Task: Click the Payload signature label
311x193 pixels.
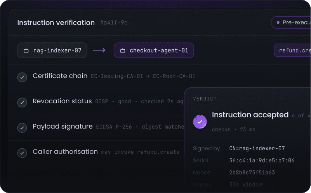Action: [63, 126]
